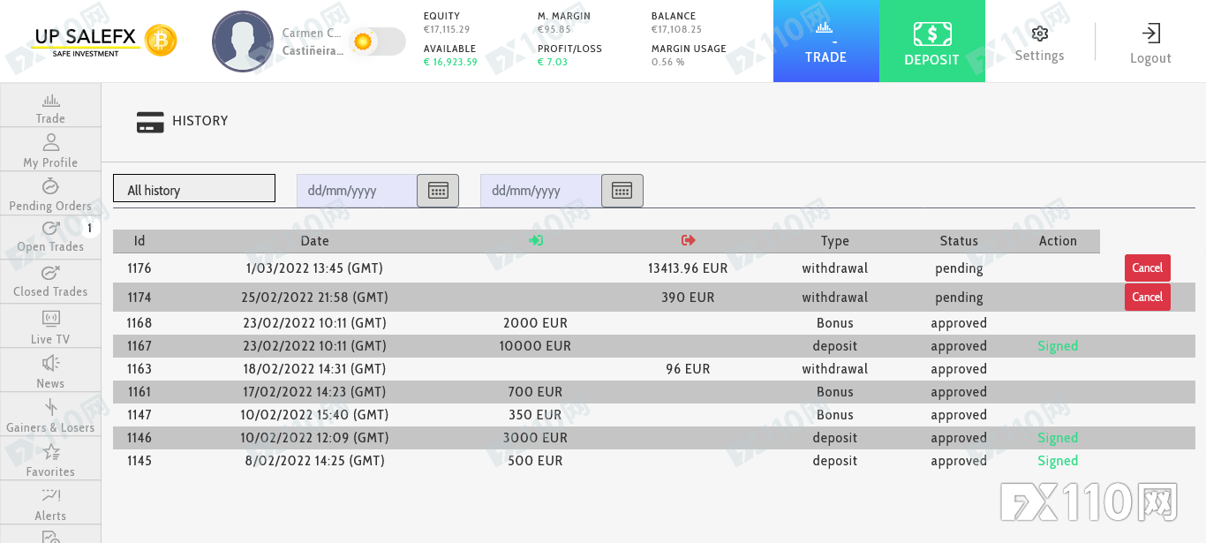1206x543 pixels.
Task: Toggle the day/night theme switch
Action: click(x=377, y=41)
